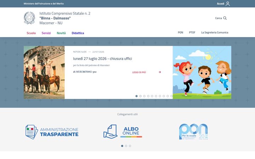Open Istituto Comprensivo Binna - Dalmasso title link
The width and height of the screenshot is (255, 159).
point(65,18)
